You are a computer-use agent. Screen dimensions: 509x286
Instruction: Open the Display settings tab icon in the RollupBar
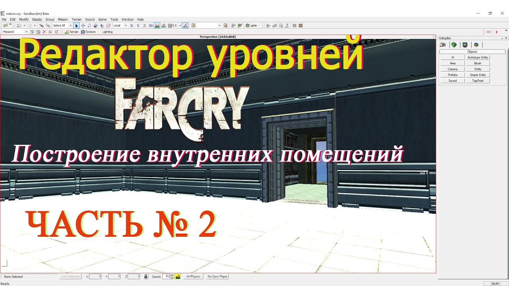coord(465,44)
